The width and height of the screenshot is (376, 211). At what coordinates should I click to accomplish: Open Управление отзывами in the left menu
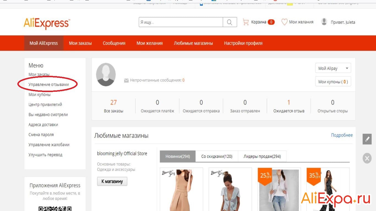pyautogui.click(x=49, y=85)
